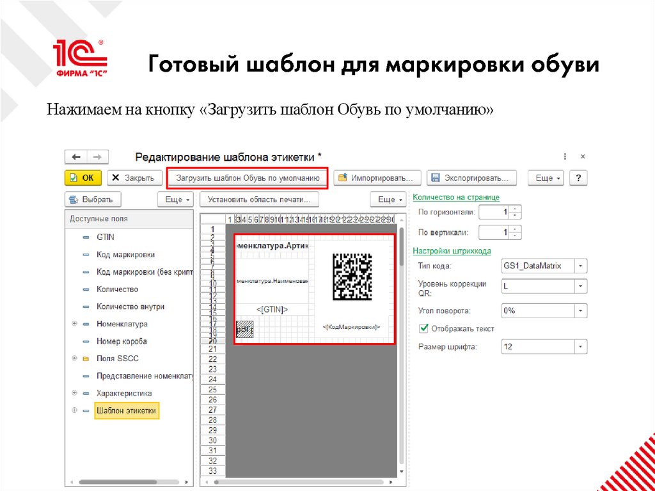This screenshot has width=655, height=491.
Task: Open Количество на странице link
Action: tap(455, 197)
